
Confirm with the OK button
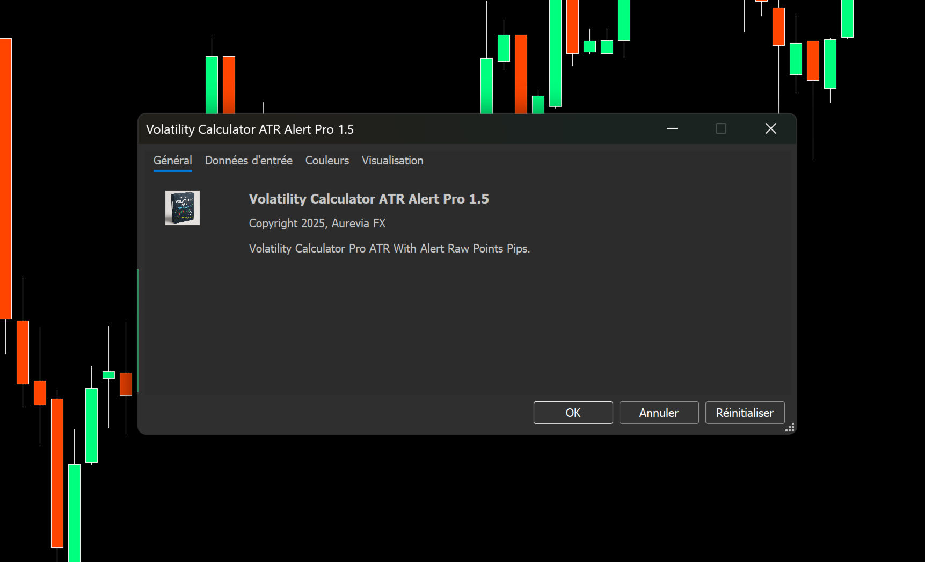click(573, 413)
